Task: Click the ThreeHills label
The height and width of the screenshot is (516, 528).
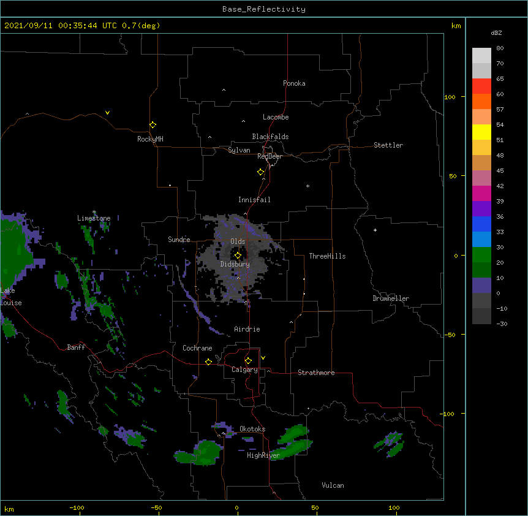Action: click(x=327, y=256)
